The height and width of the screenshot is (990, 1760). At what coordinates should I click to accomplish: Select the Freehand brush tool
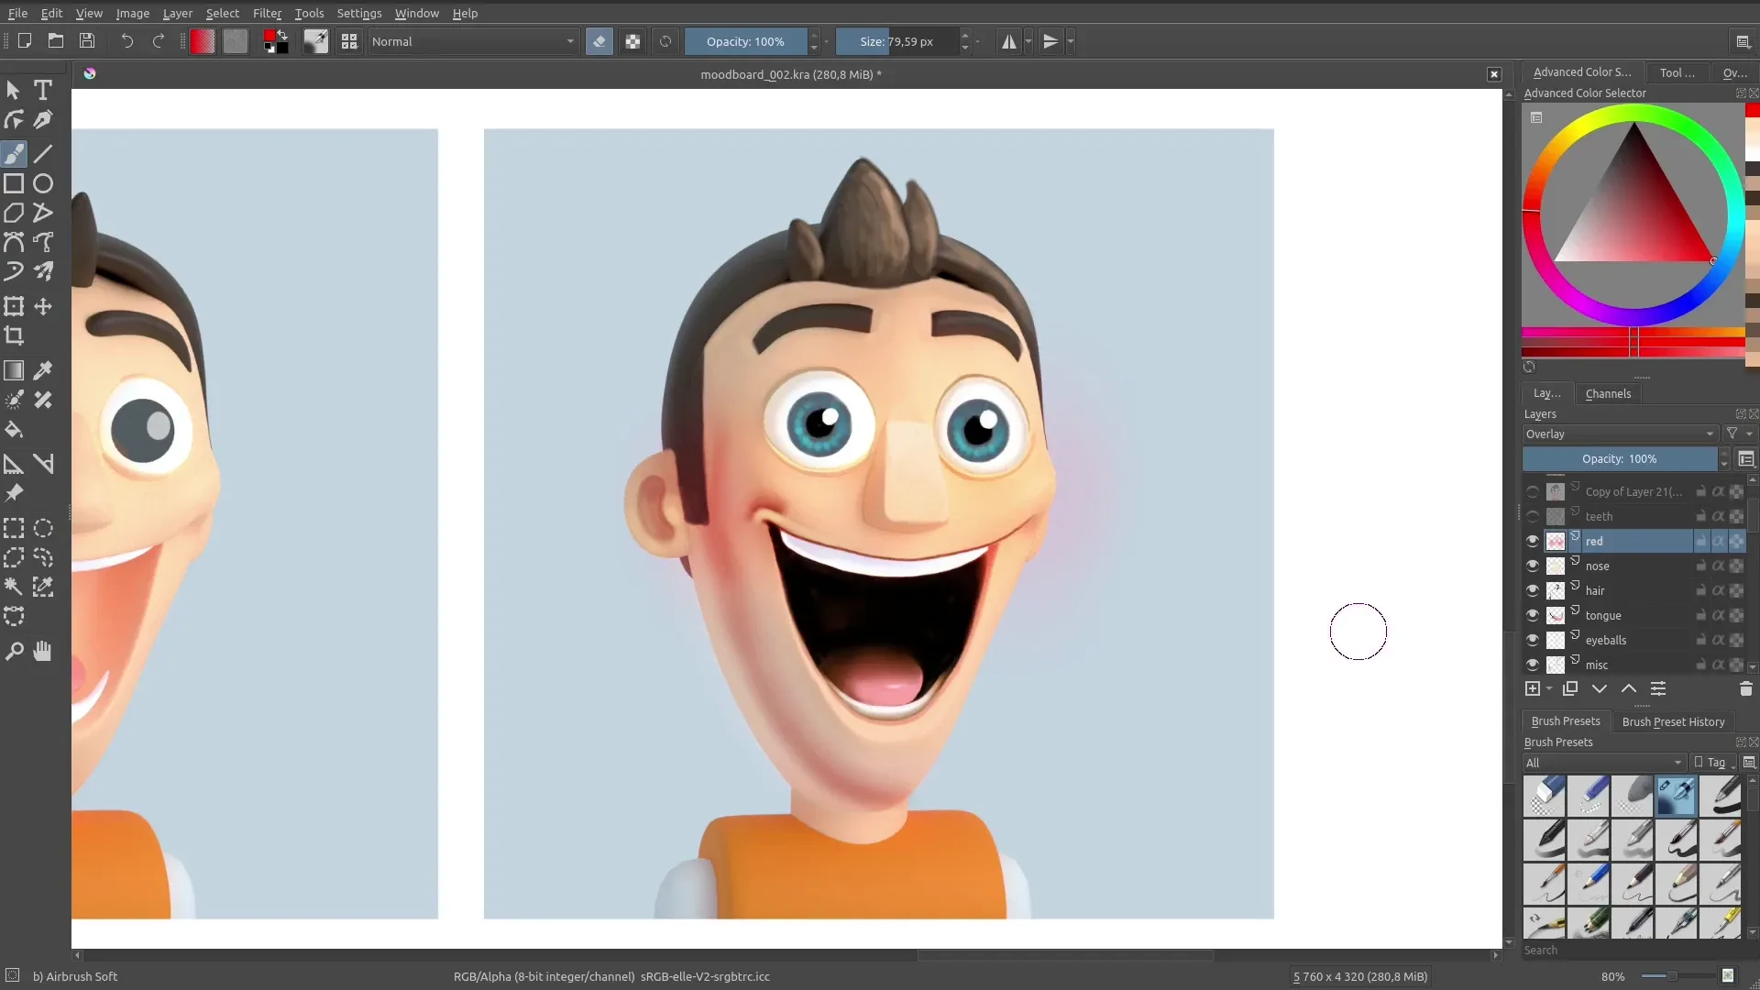pyautogui.click(x=15, y=152)
